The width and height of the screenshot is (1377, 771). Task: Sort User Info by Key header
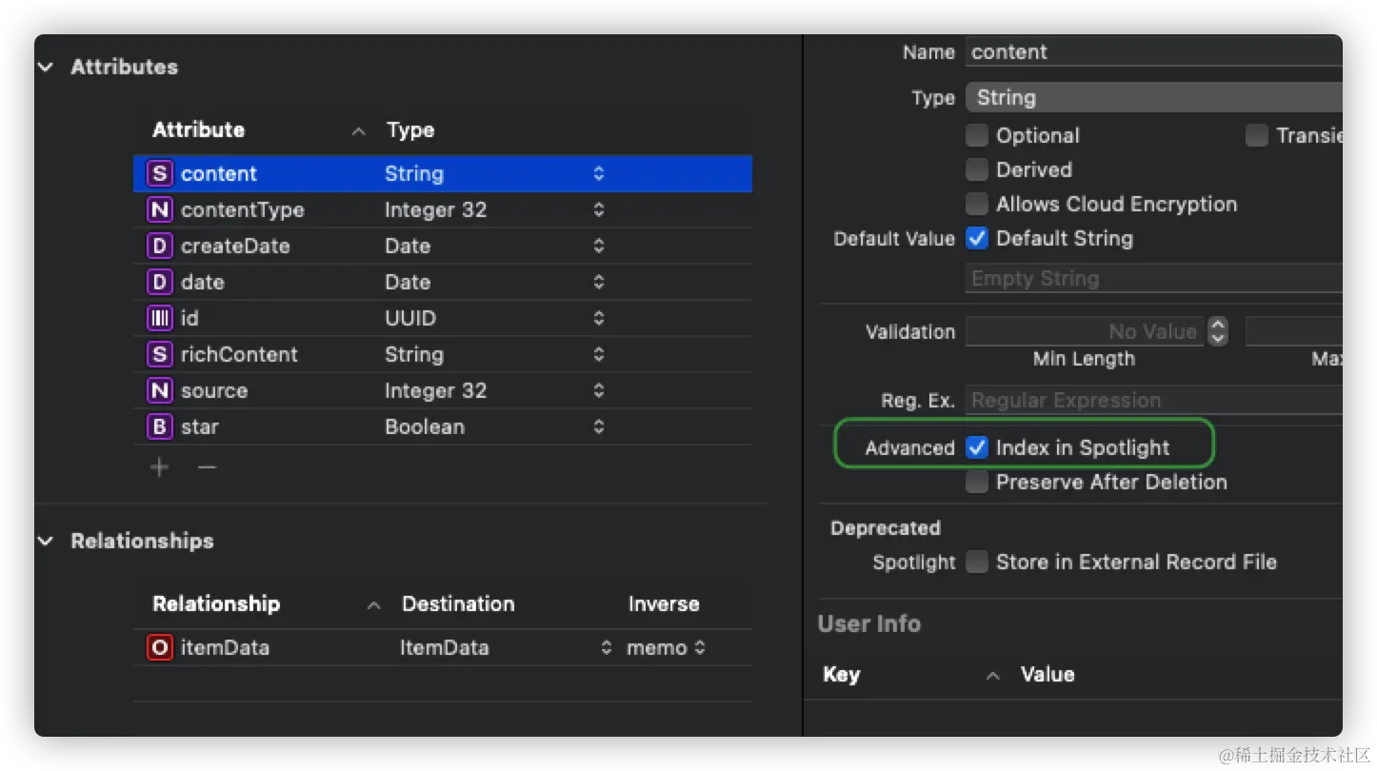click(841, 674)
